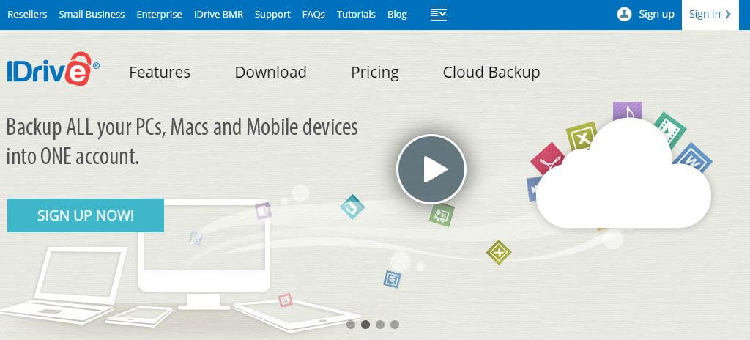This screenshot has width=750, height=340.
Task: Open the Download menu
Action: click(271, 73)
